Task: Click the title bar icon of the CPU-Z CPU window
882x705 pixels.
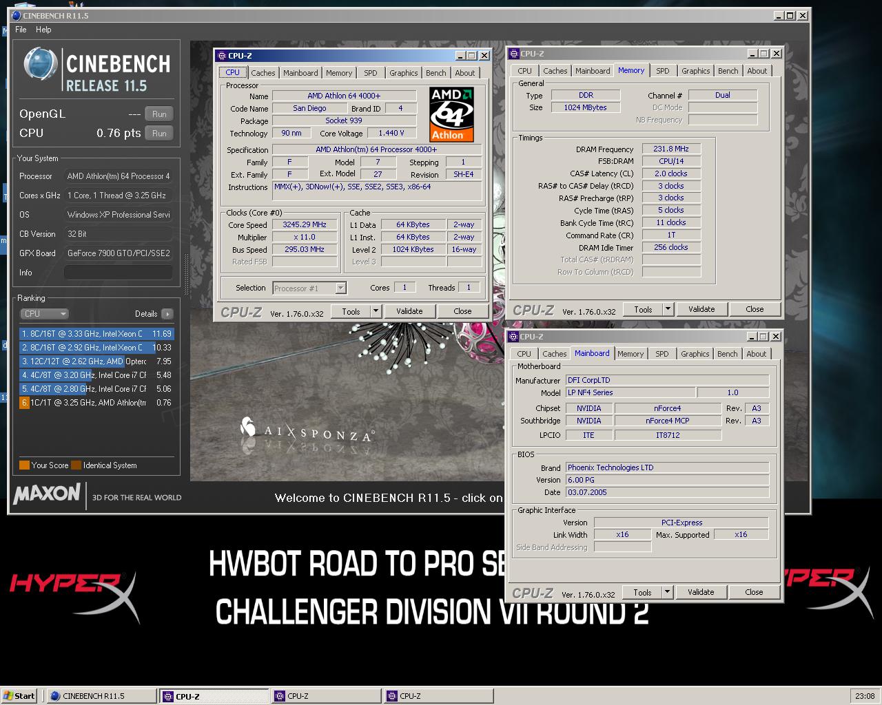Action: coord(221,56)
